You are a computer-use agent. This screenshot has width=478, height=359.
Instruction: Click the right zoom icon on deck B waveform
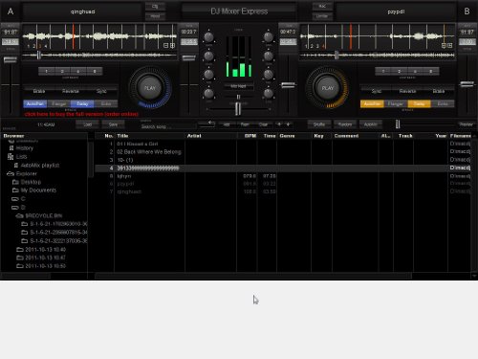[450, 46]
